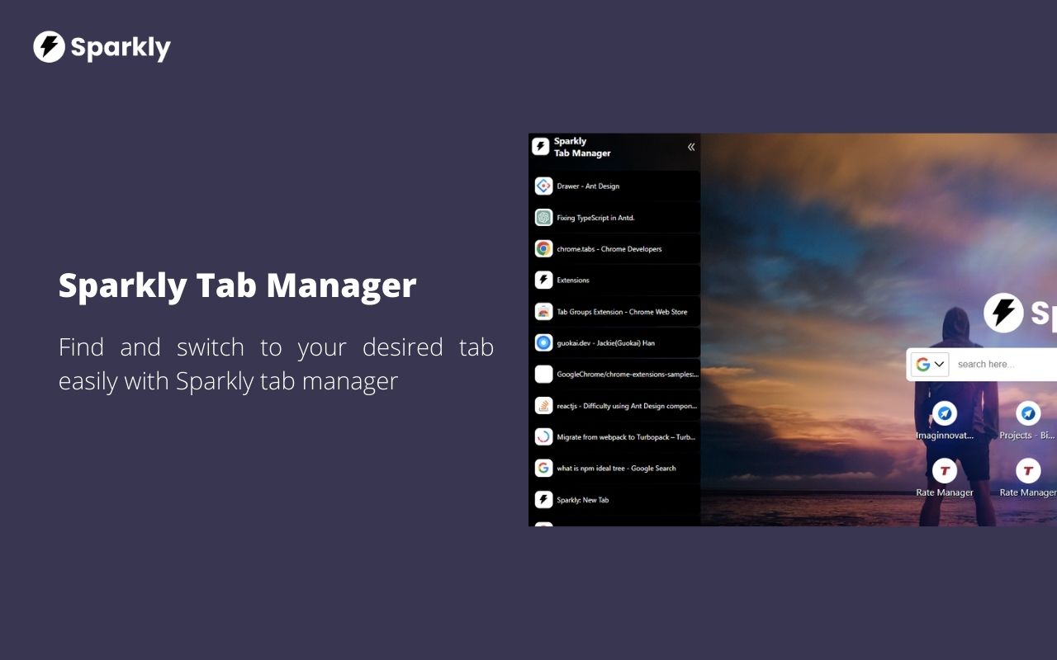Click the large Sparkly lightning logo on the new tab

(1004, 313)
